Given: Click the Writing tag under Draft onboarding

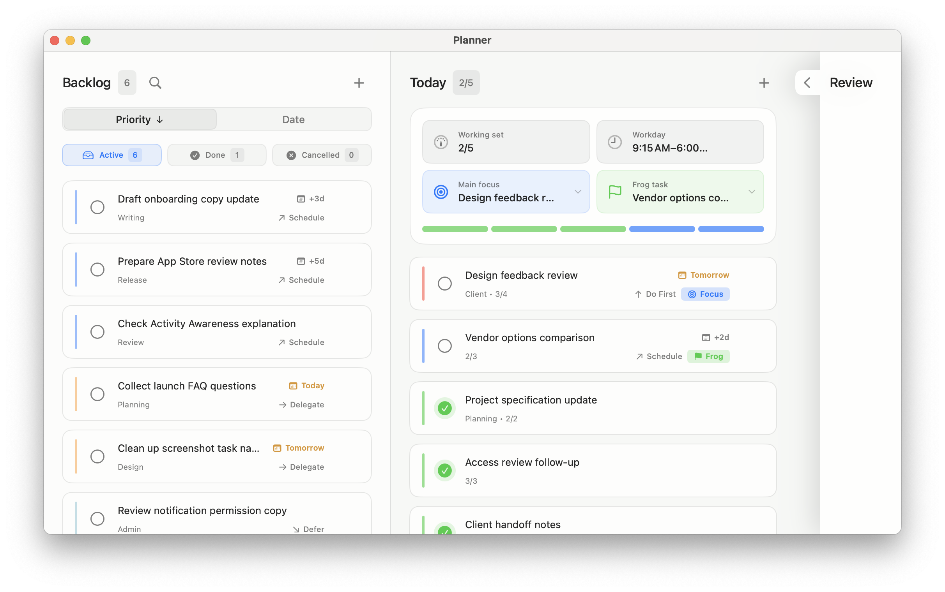Looking at the screenshot, I should click(131, 218).
